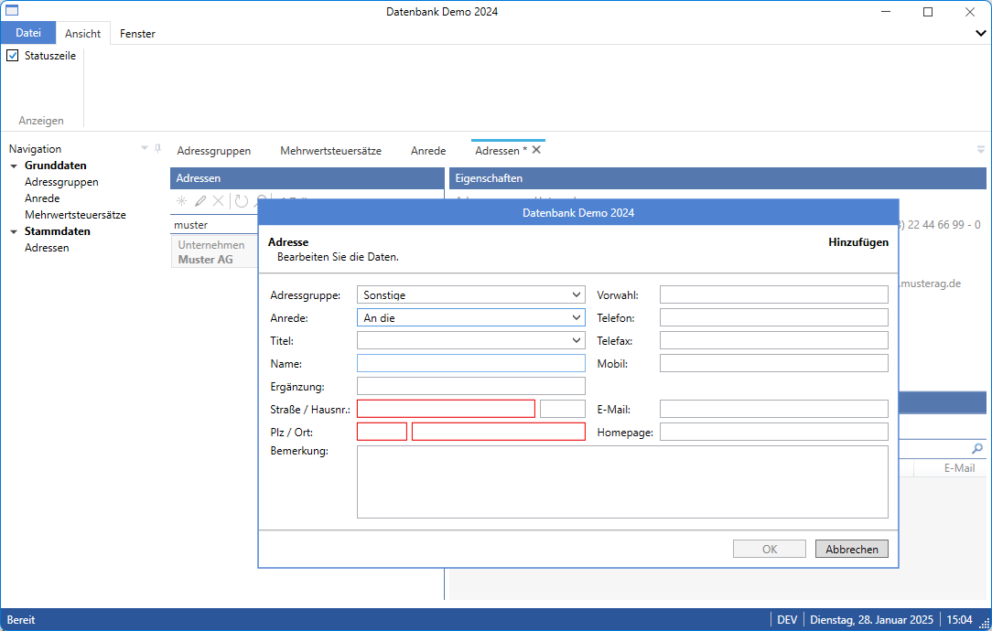
Task: Select Mehrwertsteuersätze in the Navigation tree
Action: 75,215
